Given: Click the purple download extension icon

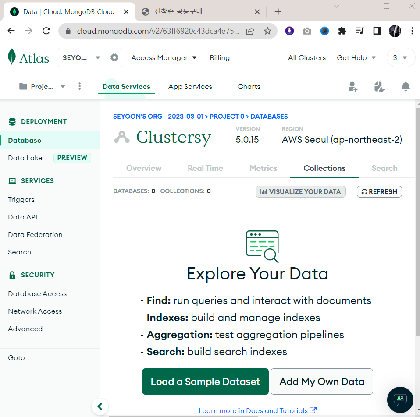Looking at the screenshot, I should [289, 31].
